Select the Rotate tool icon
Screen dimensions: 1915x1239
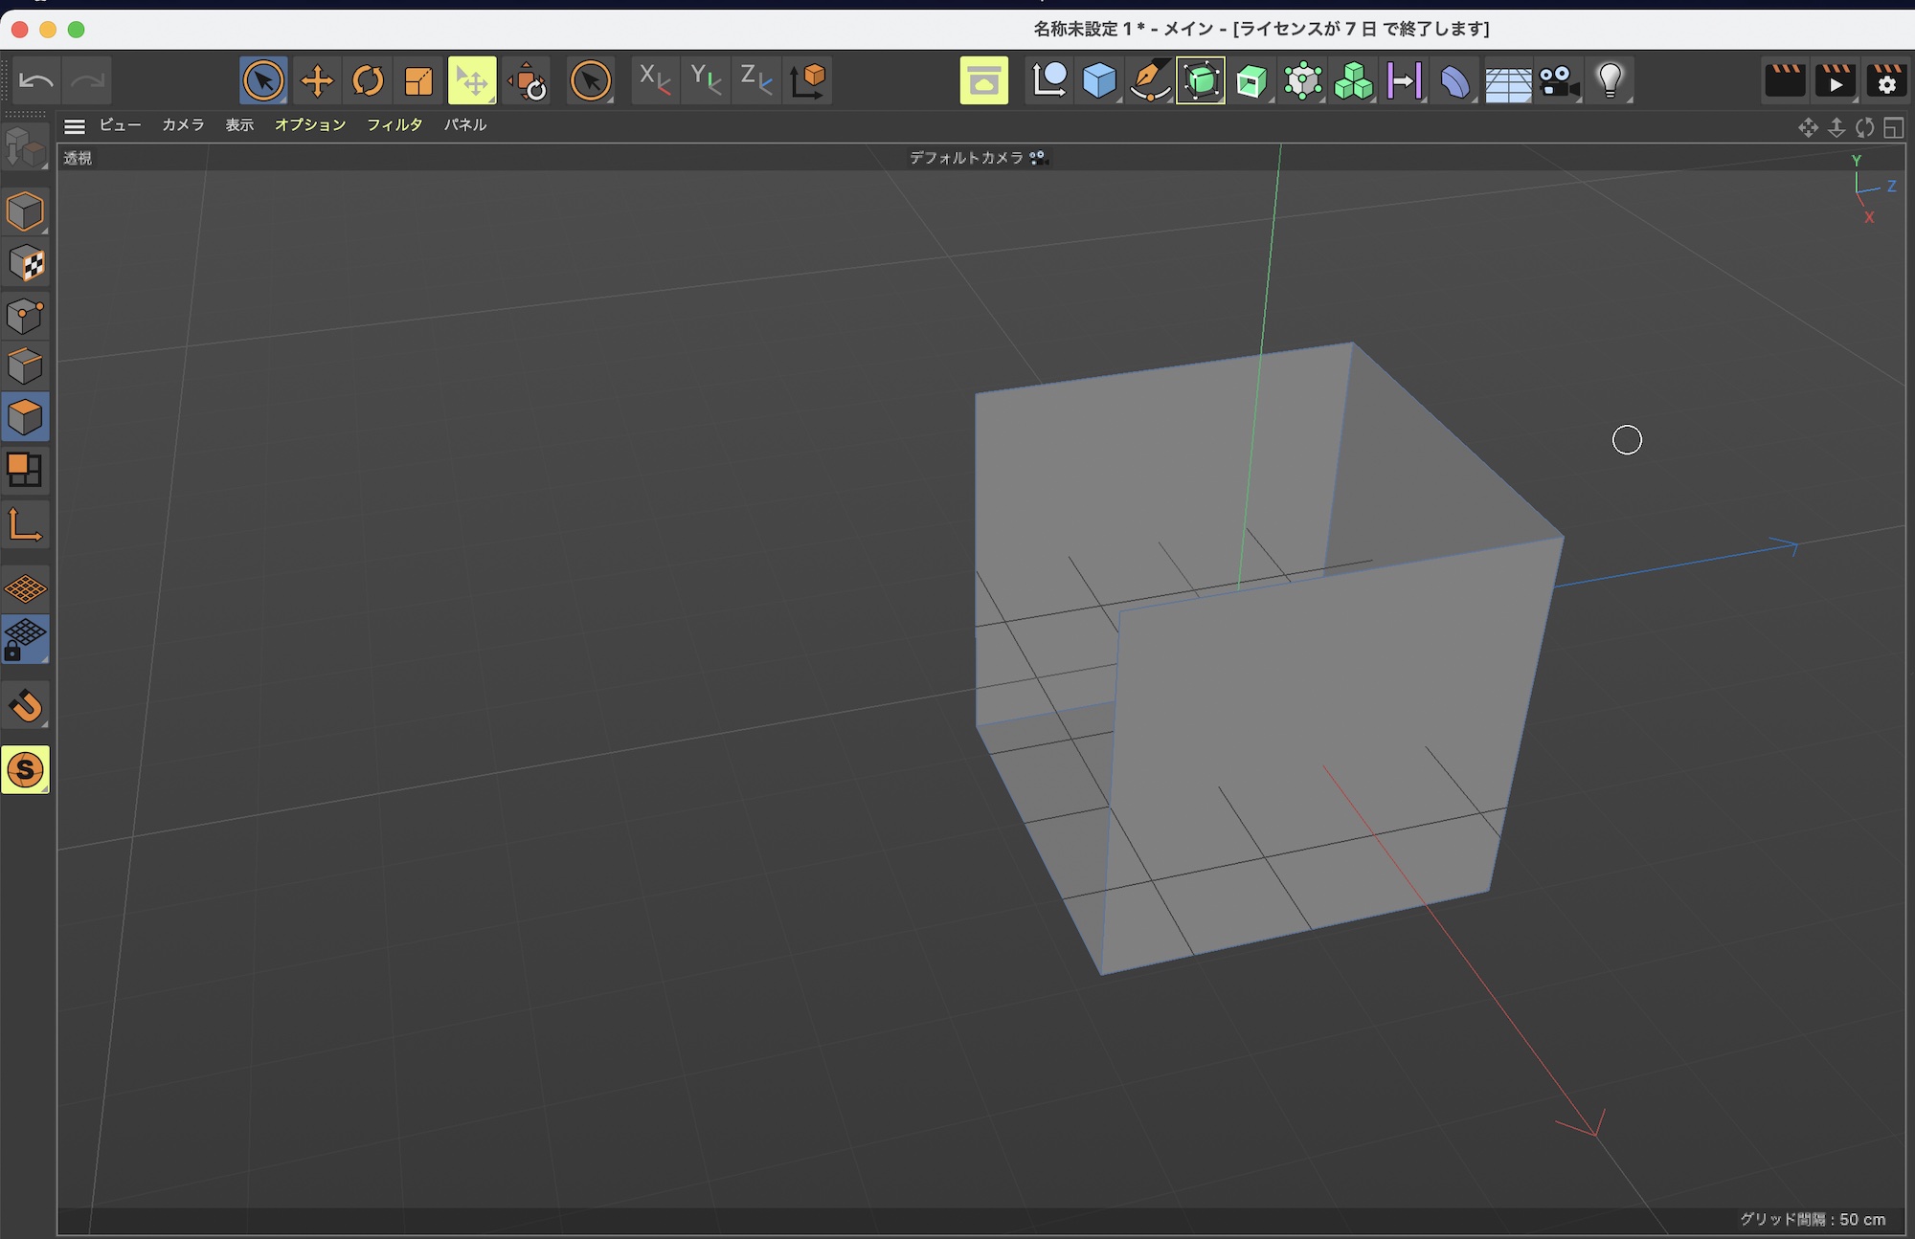coord(368,81)
